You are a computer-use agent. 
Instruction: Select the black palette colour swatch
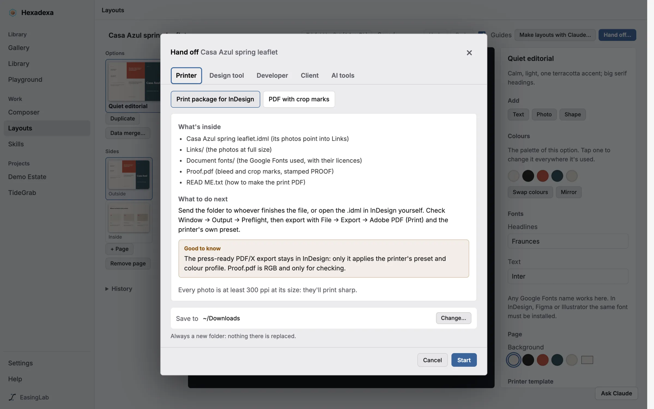[x=528, y=176]
